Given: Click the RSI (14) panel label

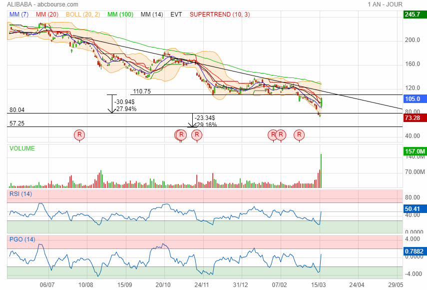Looking at the screenshot, I should click(x=20, y=194).
